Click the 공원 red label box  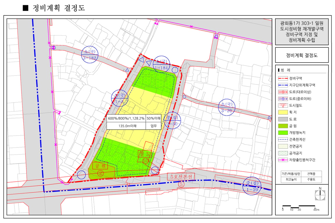click(x=100, y=166)
